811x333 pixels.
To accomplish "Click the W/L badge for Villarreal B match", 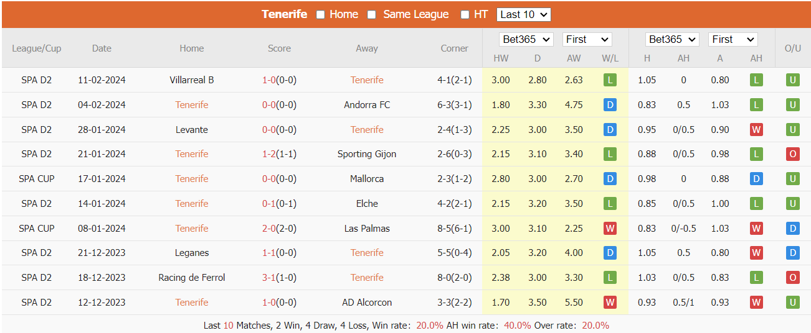I will coord(610,80).
